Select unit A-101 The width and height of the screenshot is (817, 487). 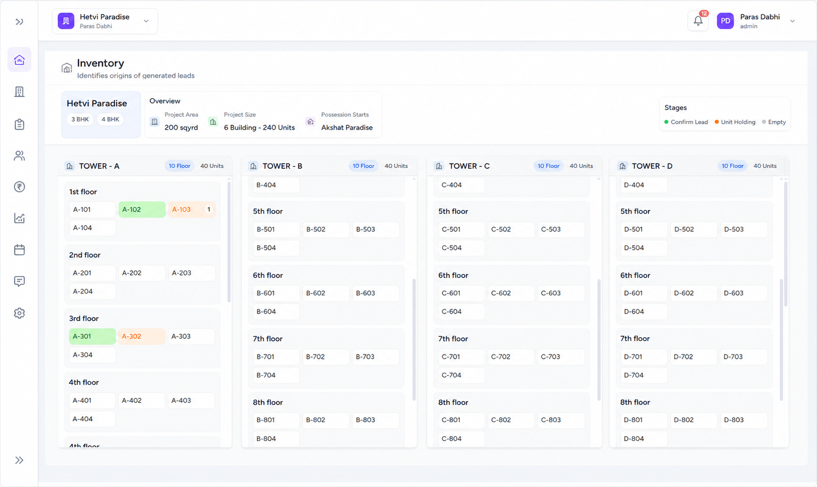(x=93, y=210)
